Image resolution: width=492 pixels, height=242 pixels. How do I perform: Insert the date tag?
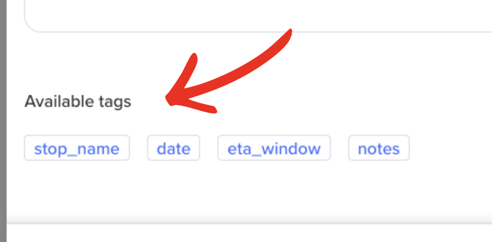click(173, 148)
